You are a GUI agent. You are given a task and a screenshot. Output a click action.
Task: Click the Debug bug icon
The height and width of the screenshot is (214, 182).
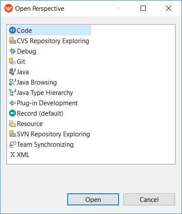click(x=13, y=51)
